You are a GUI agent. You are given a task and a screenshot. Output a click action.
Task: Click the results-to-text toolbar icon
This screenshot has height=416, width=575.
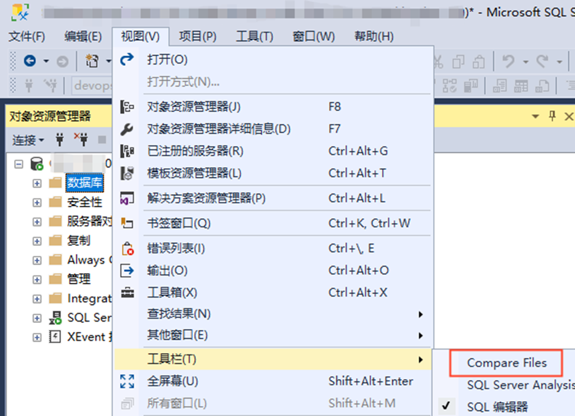499,86
